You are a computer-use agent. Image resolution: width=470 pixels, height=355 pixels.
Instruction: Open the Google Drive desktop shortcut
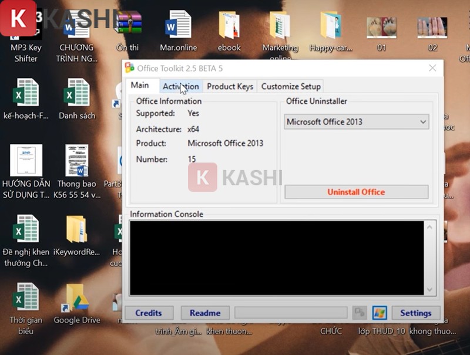coord(77,298)
